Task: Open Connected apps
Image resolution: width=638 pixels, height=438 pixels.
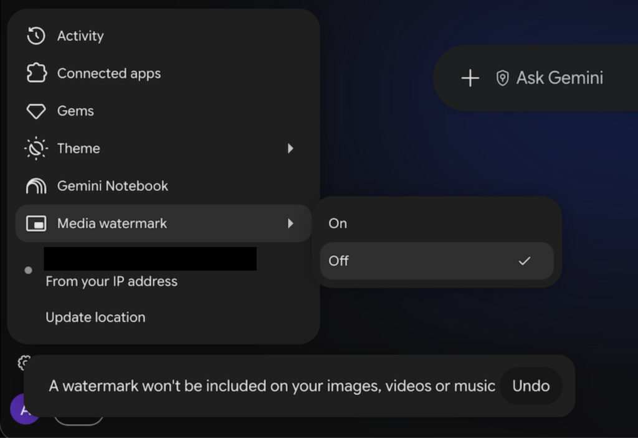Action: 163,73
